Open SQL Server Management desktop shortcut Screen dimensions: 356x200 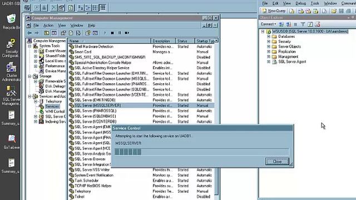(11, 96)
